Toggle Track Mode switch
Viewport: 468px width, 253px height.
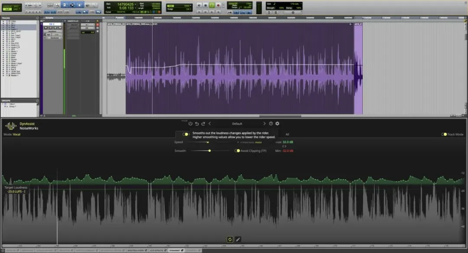444,135
